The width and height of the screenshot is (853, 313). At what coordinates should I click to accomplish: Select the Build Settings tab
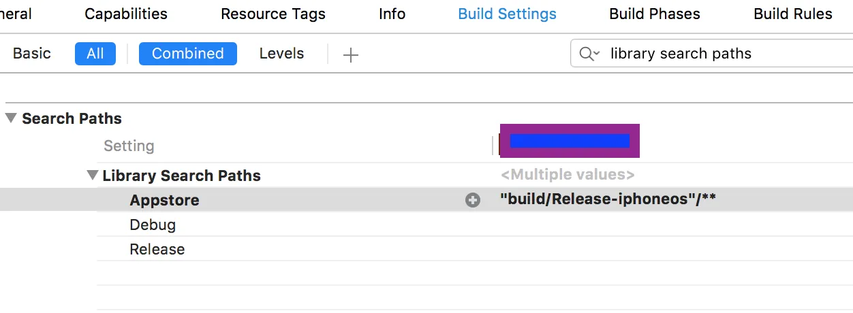point(507,14)
